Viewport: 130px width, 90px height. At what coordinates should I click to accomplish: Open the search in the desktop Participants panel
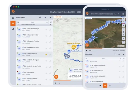pos(40,17)
